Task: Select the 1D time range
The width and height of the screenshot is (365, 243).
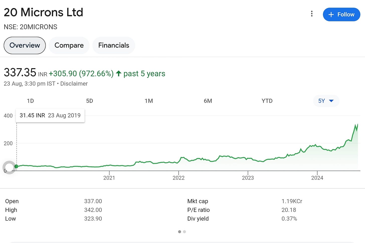Action: click(x=30, y=101)
